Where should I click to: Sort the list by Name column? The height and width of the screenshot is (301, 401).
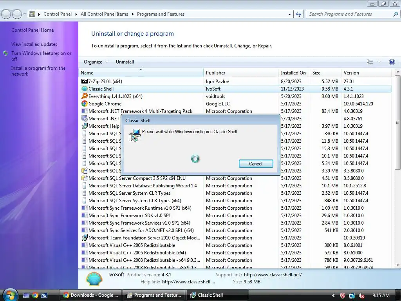pyautogui.click(x=141, y=73)
